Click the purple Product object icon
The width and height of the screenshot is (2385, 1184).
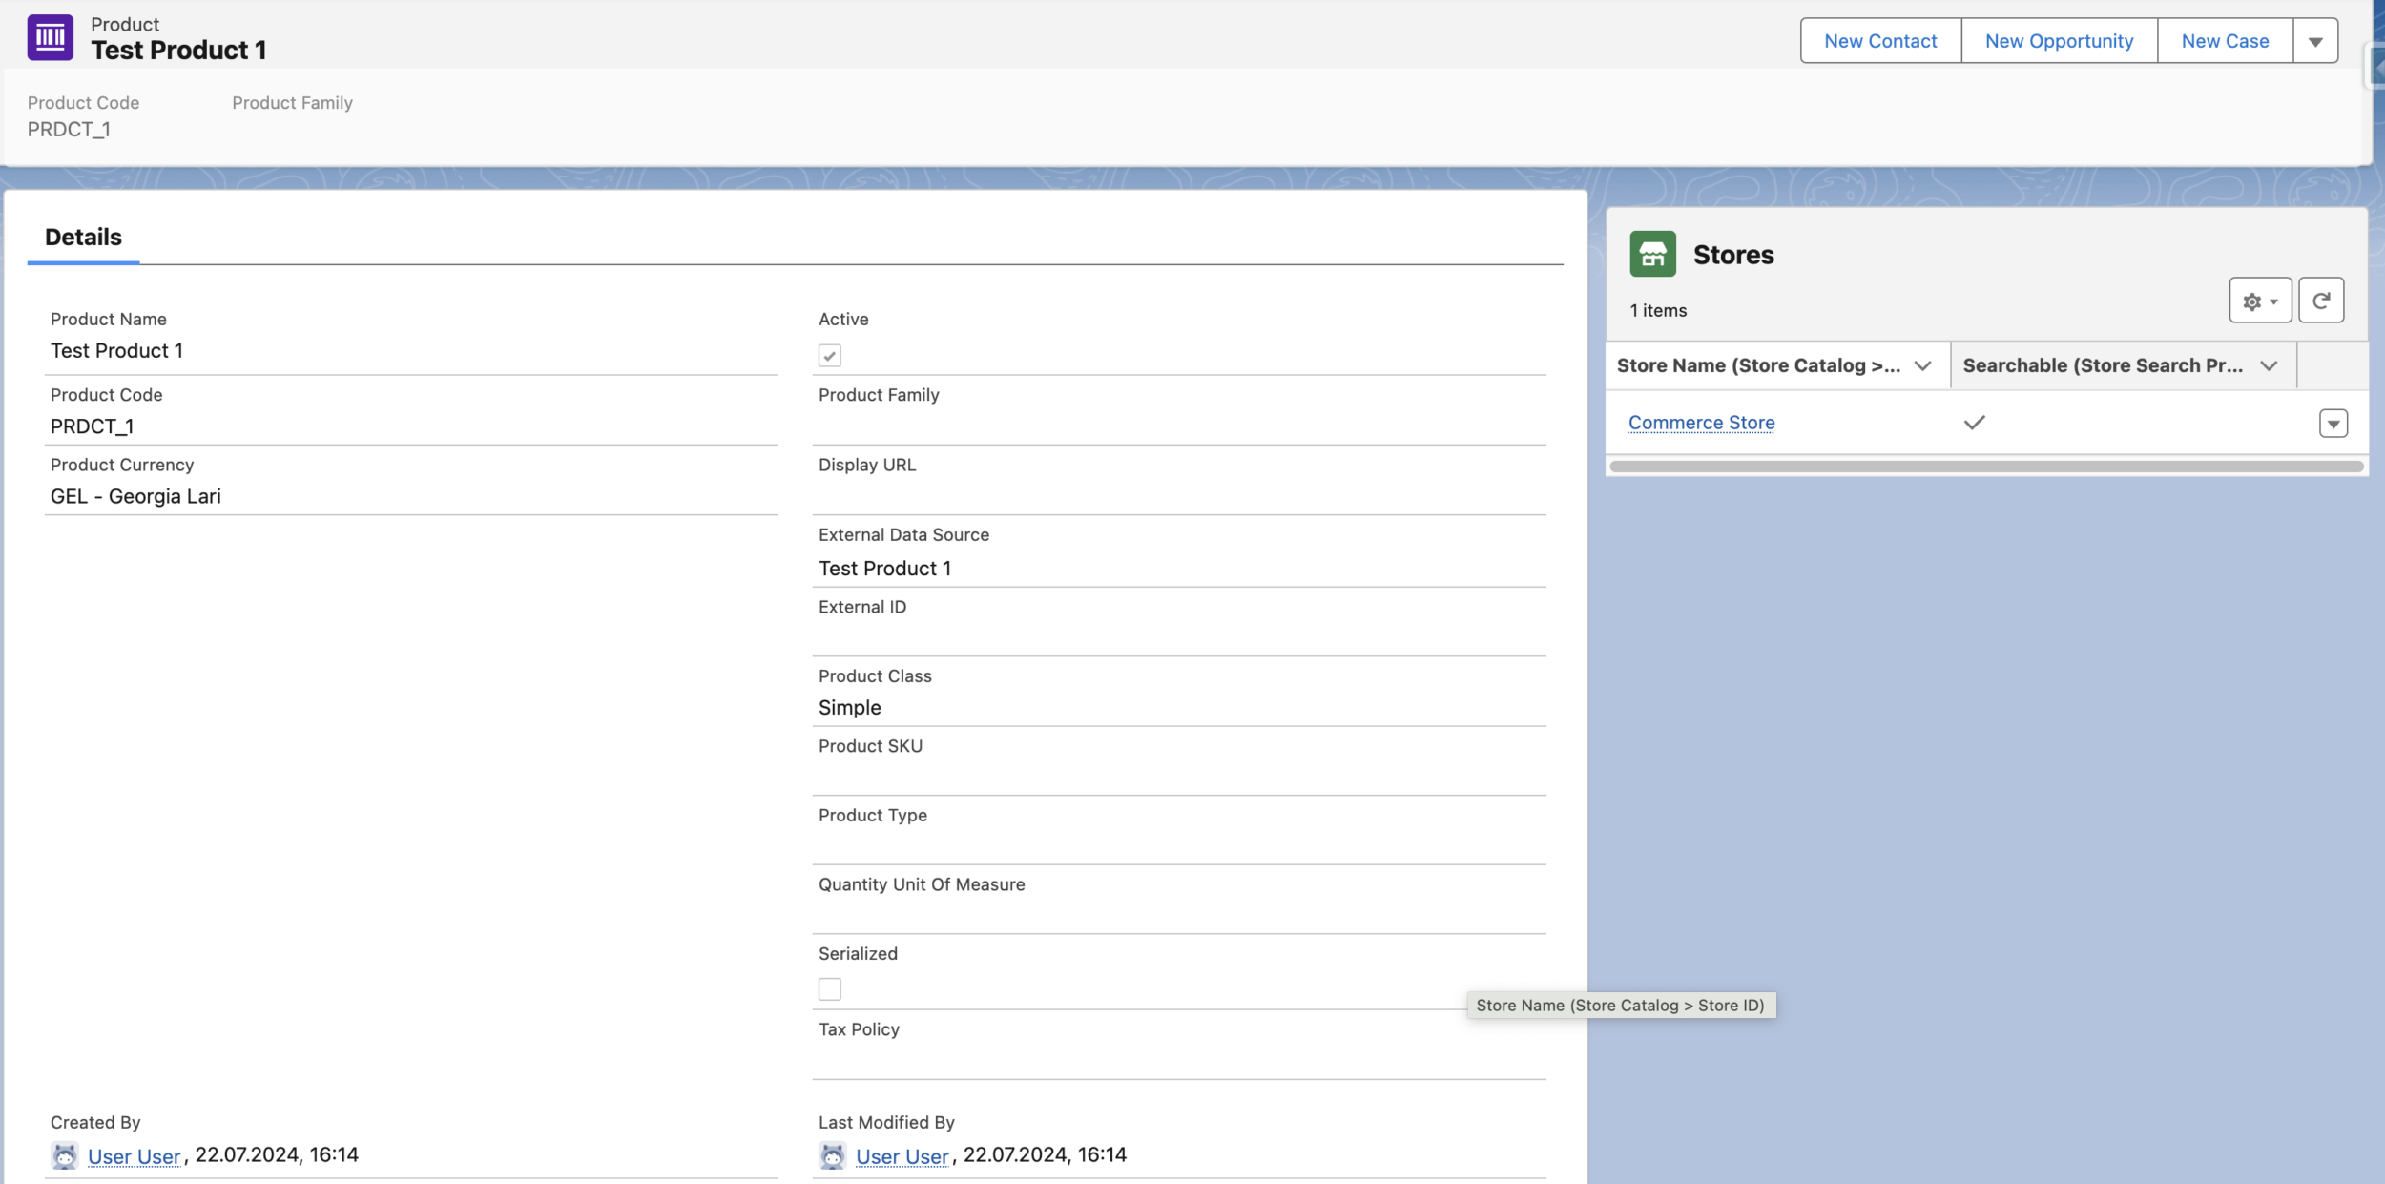50,35
